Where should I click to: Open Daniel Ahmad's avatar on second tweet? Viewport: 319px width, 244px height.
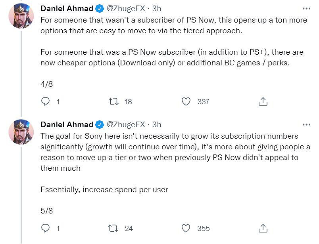point(21,131)
